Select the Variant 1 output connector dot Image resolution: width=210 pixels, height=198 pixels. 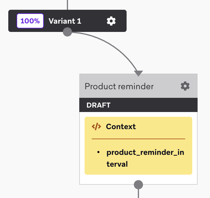[x=67, y=32]
